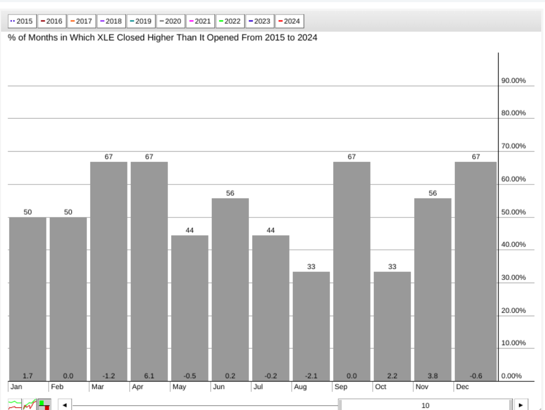Click the Nov month axis label
The image size is (545, 410).
(422, 387)
